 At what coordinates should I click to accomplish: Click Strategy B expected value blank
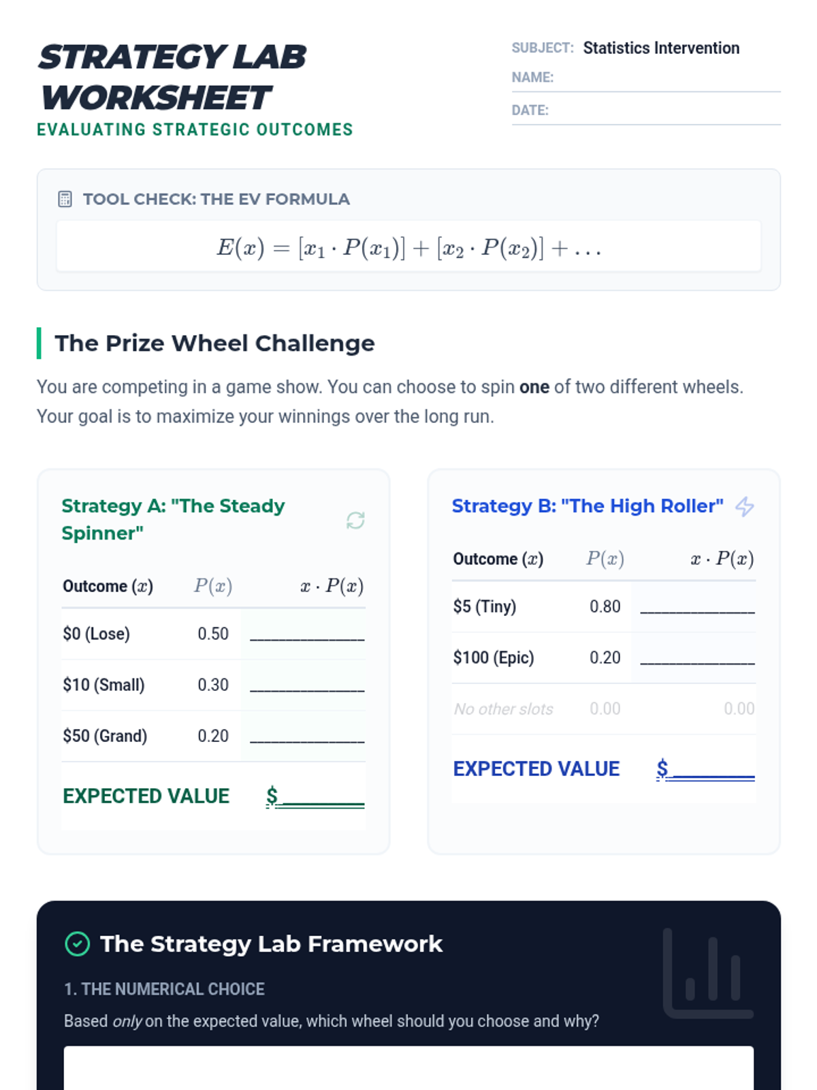705,768
